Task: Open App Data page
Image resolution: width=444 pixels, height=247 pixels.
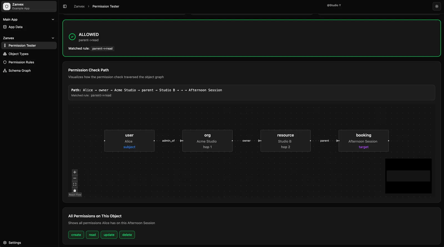Action: (x=29, y=27)
